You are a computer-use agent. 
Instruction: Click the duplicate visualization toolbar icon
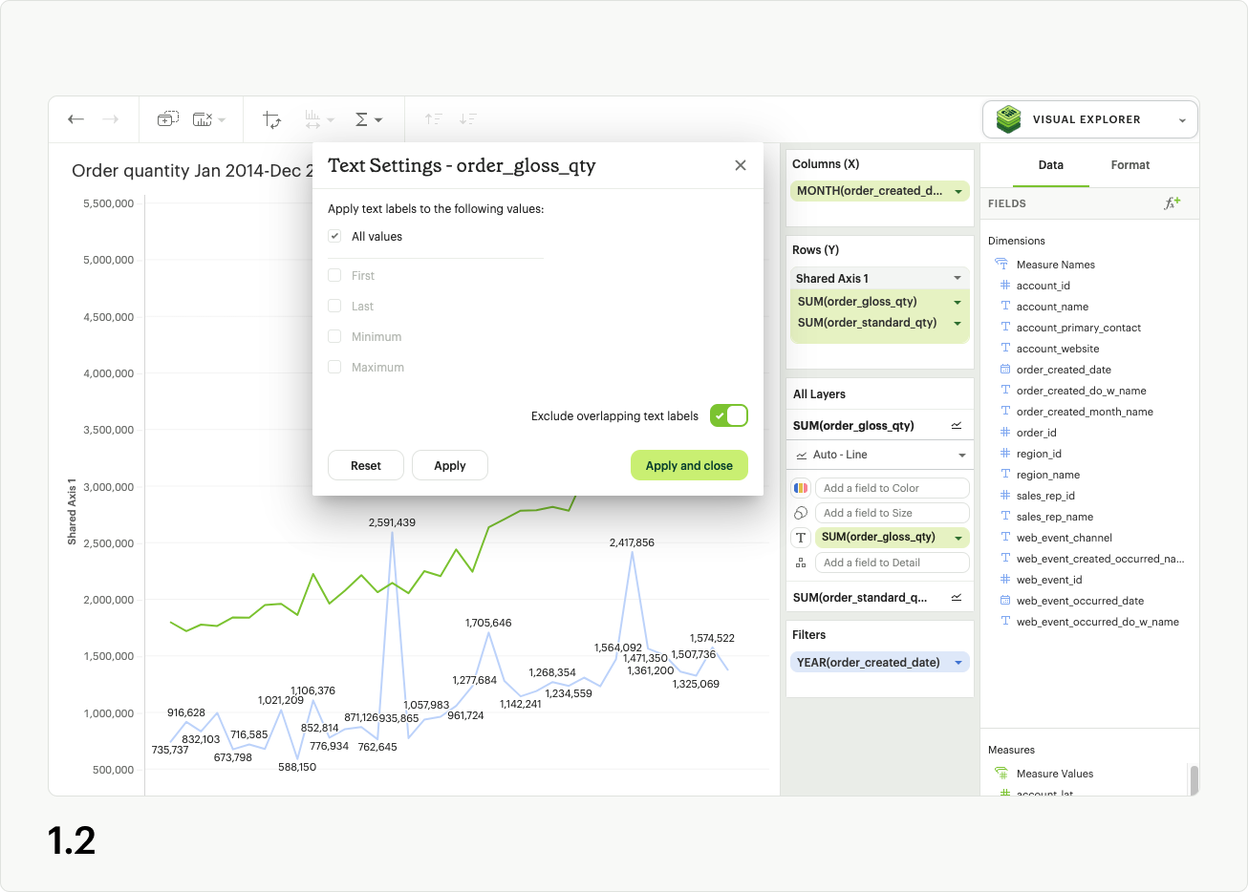pyautogui.click(x=167, y=119)
